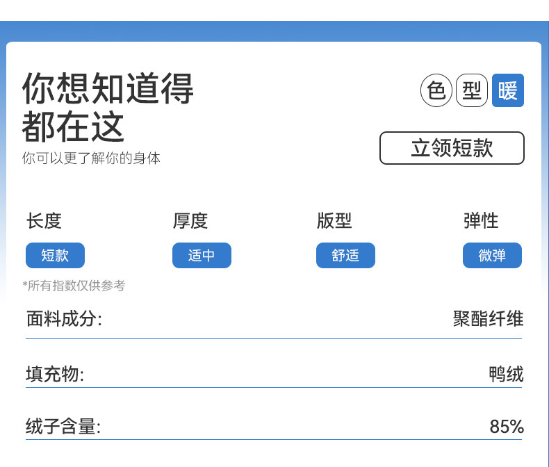549x467 pixels.
Task: Select the 版型 heading
Action: click(x=334, y=221)
